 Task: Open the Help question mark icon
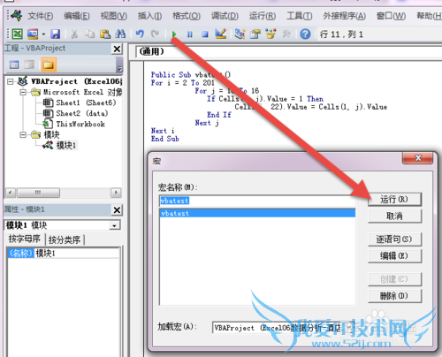tap(305, 34)
